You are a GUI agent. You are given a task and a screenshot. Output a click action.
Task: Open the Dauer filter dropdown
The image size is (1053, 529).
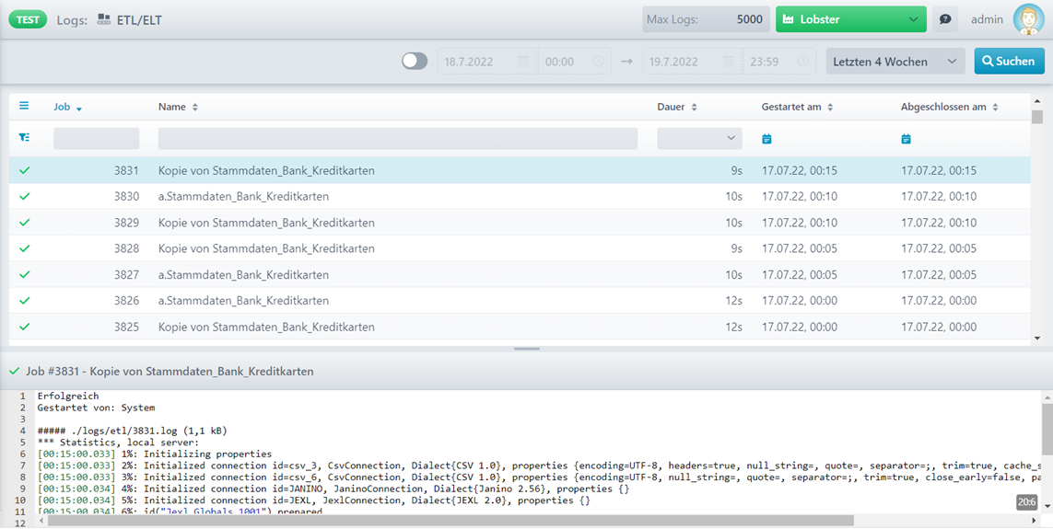point(700,138)
